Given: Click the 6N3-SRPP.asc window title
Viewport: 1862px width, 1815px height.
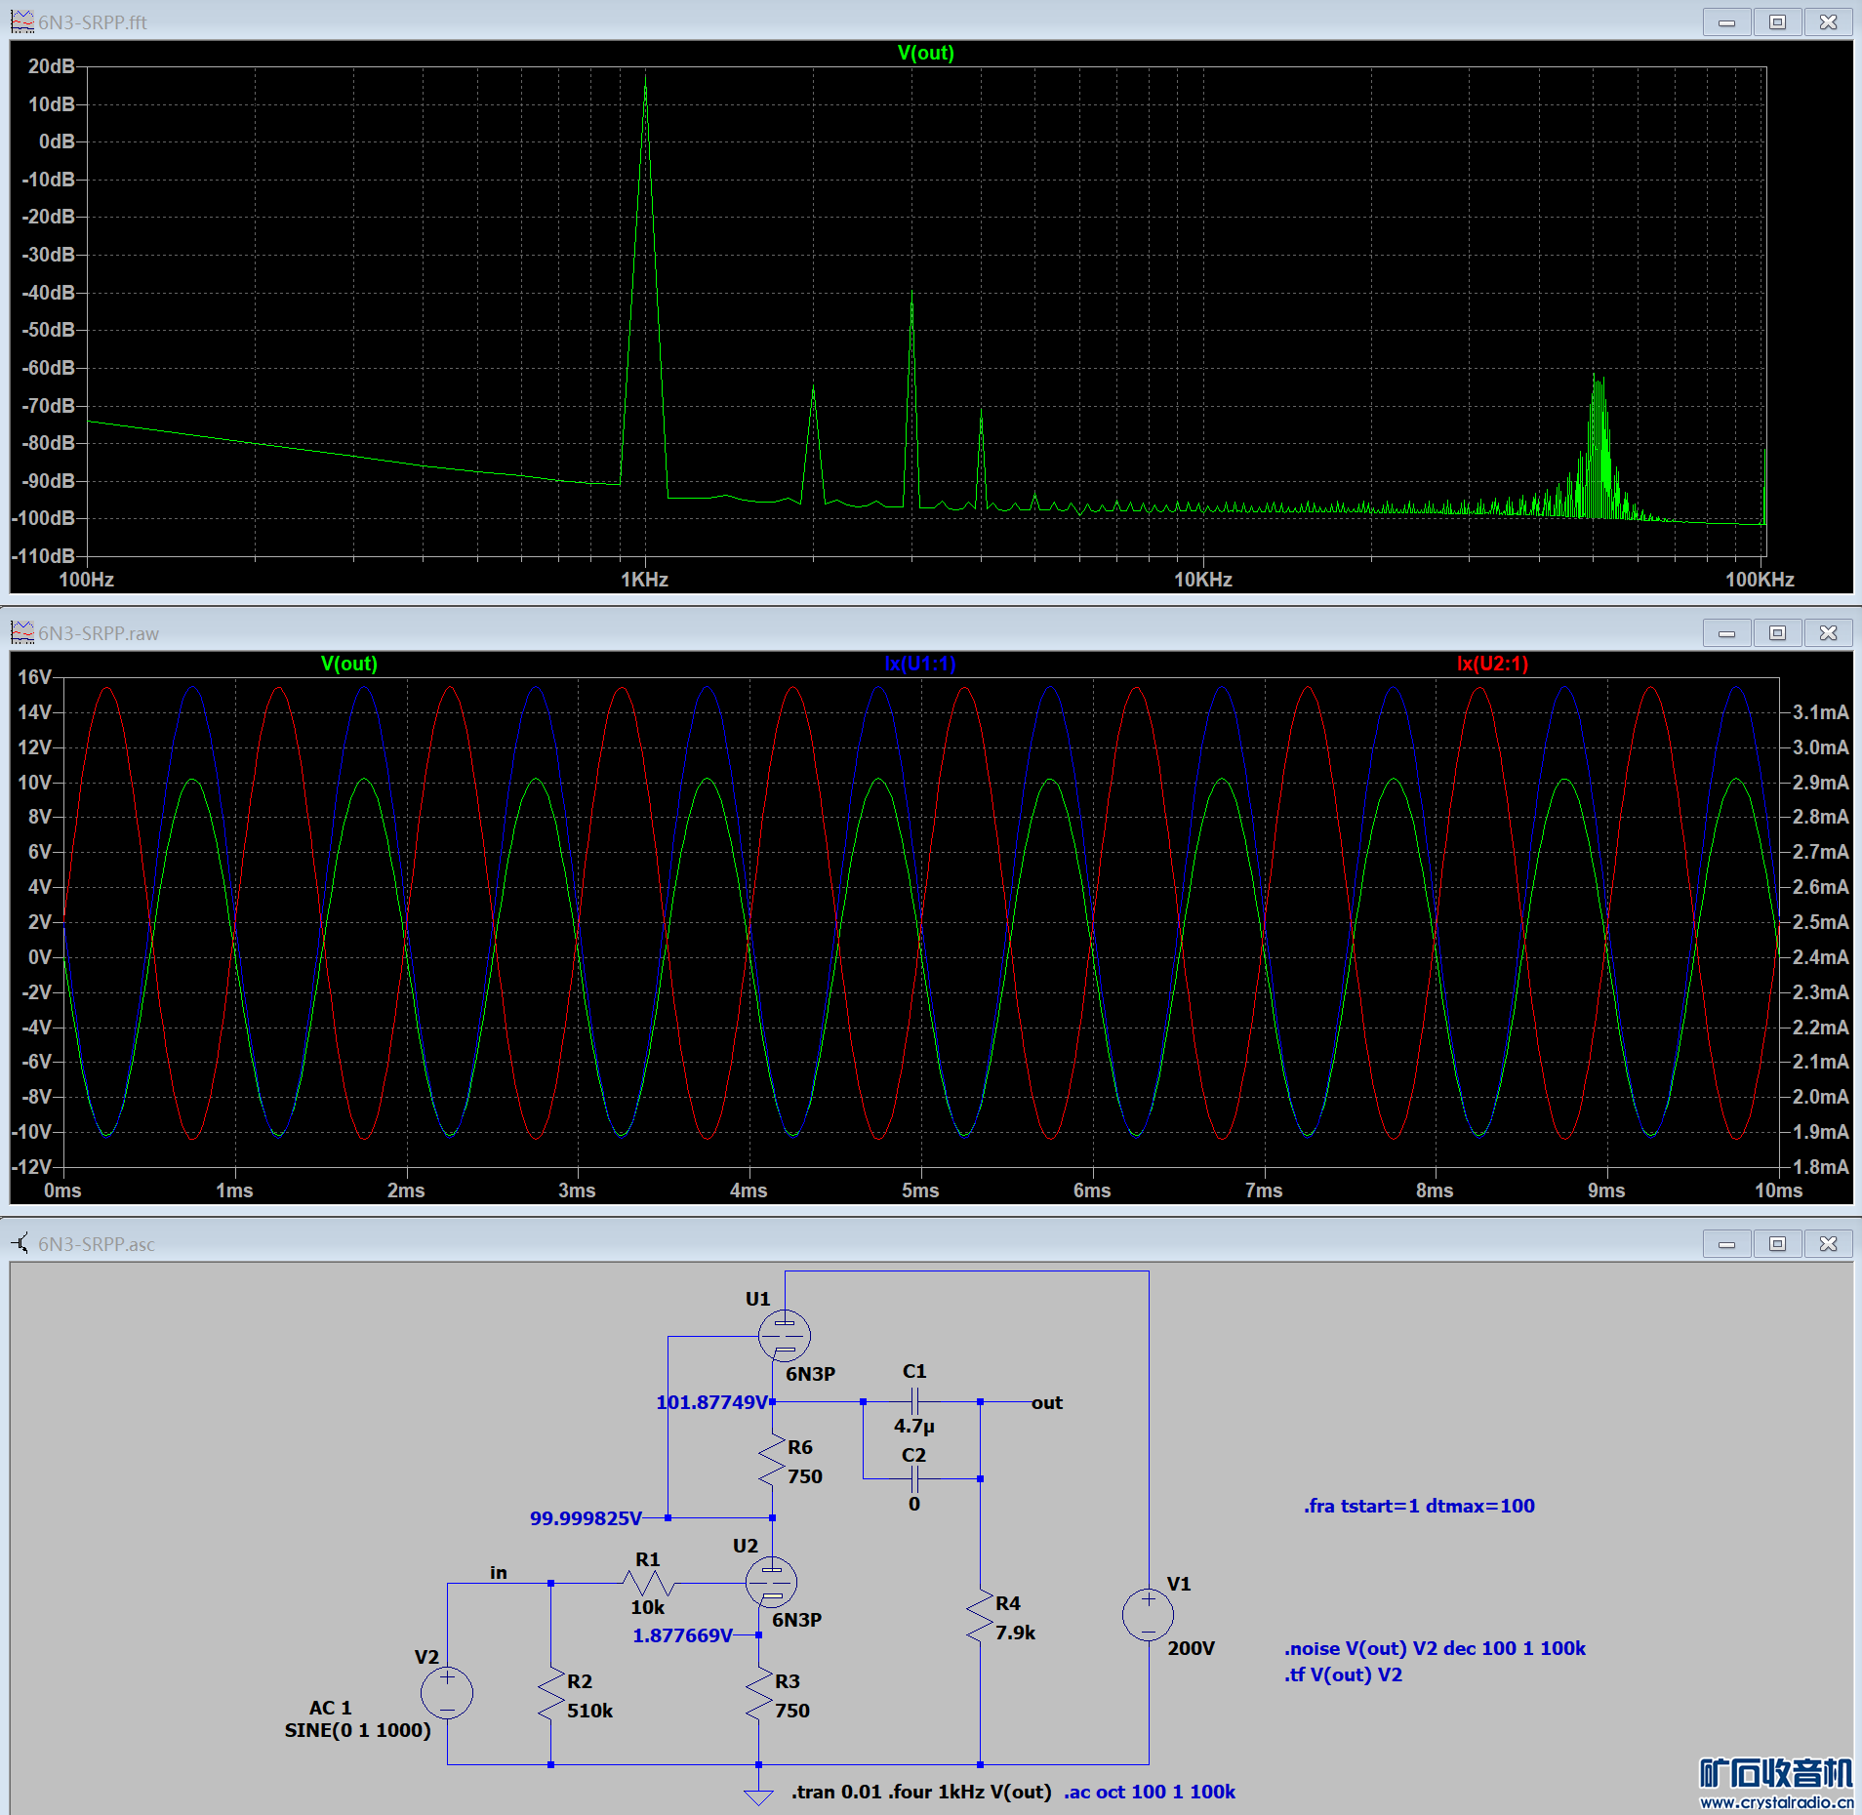Looking at the screenshot, I should click(x=97, y=1244).
